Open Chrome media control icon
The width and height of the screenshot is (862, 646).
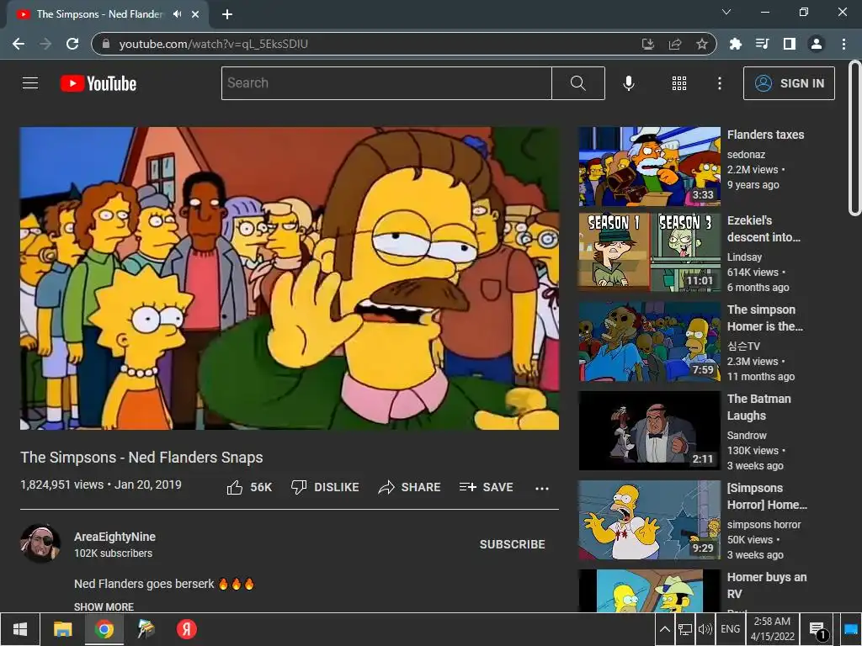tap(762, 44)
